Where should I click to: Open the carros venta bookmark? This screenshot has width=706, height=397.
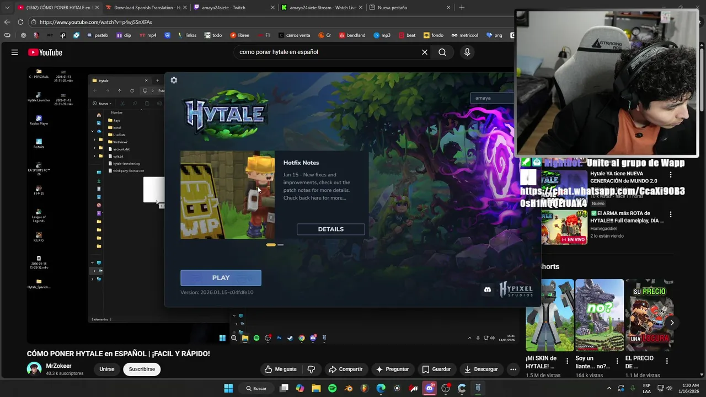294,35
